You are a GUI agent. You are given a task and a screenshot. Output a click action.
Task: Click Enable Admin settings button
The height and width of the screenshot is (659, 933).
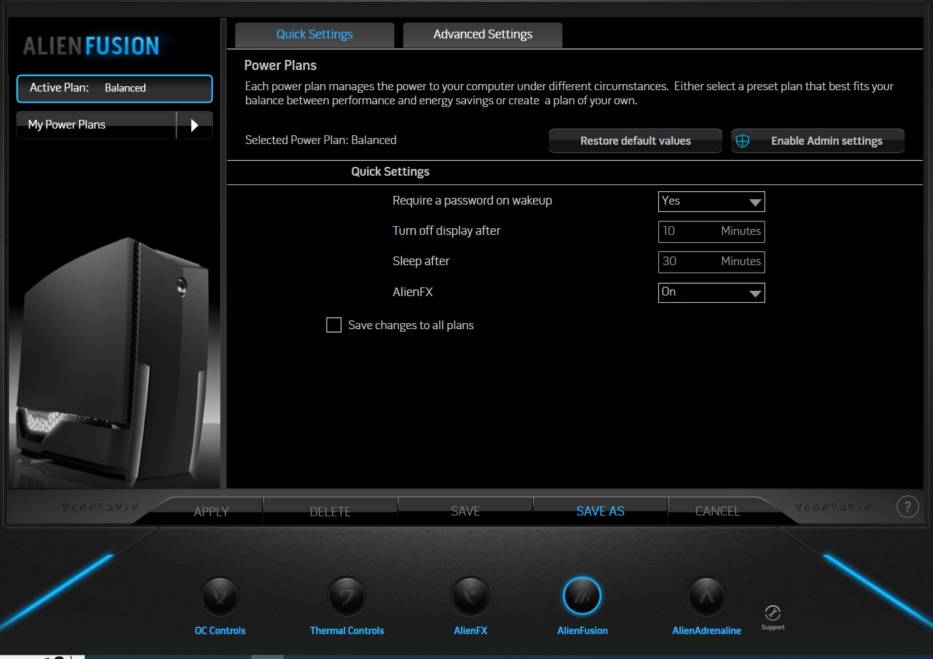pyautogui.click(x=818, y=141)
